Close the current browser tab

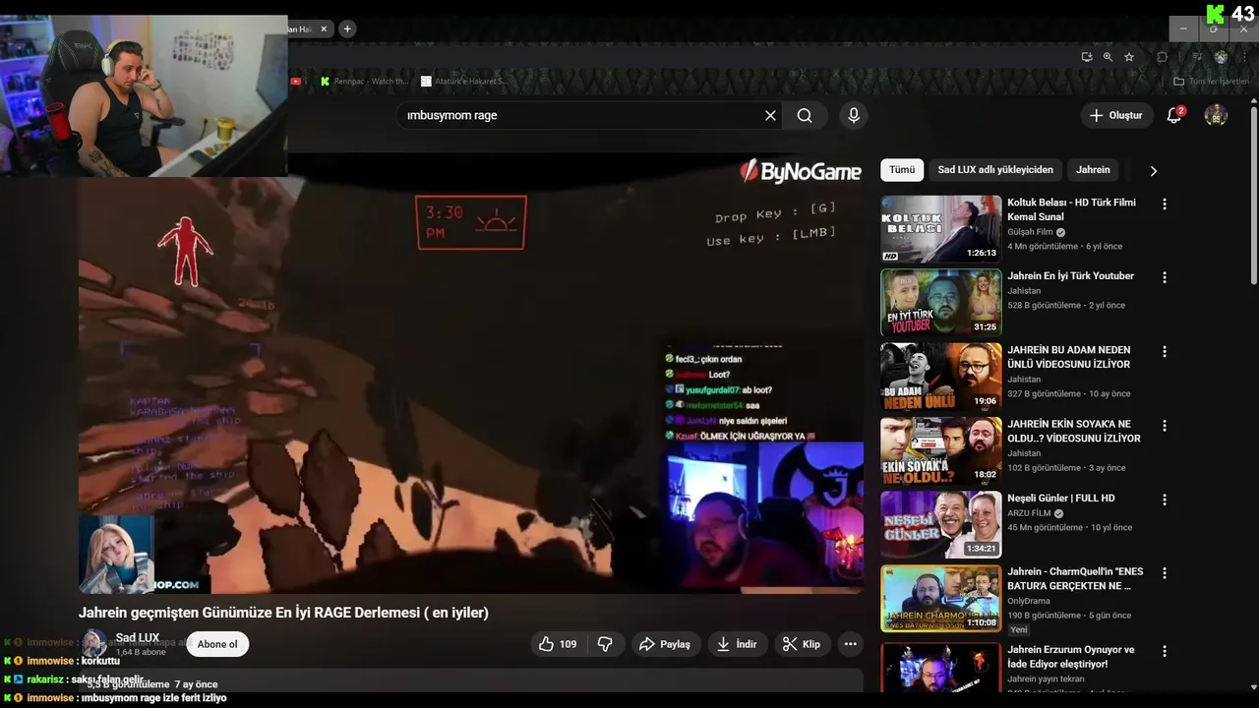324,29
